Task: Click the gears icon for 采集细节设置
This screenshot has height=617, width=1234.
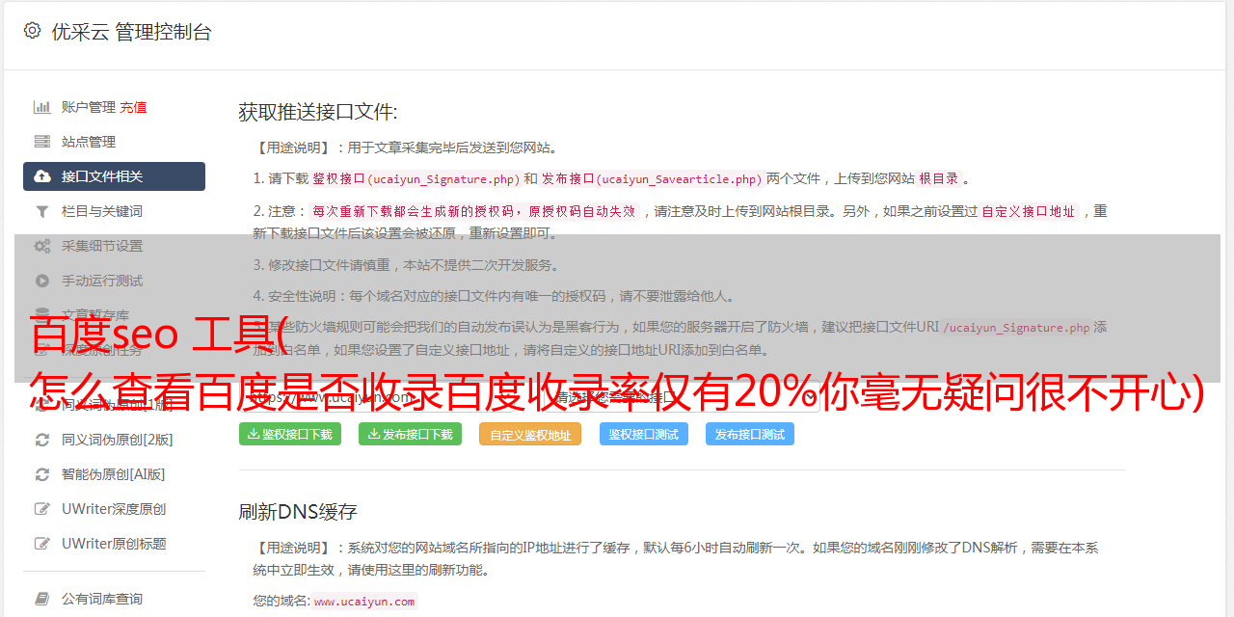Action: tap(42, 246)
